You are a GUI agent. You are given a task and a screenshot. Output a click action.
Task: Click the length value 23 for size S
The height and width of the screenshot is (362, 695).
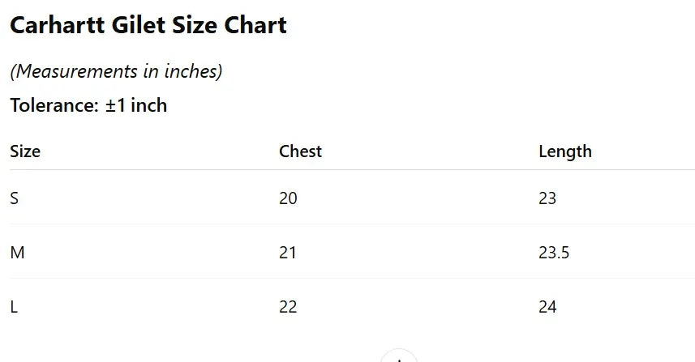coord(547,198)
